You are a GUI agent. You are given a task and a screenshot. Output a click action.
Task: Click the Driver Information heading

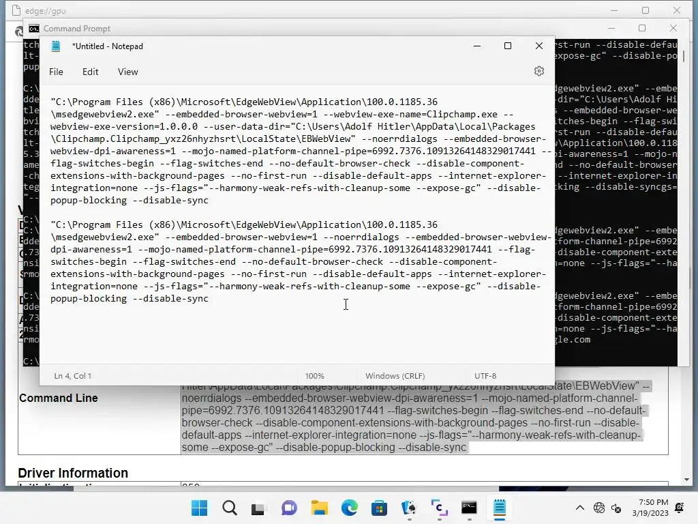point(73,473)
